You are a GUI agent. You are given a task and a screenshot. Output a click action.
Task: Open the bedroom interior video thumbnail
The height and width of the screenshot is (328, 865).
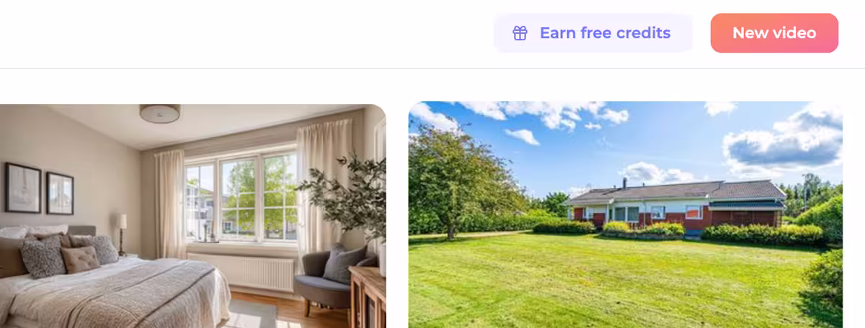(192, 216)
